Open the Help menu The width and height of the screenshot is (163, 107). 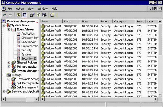[55, 9]
